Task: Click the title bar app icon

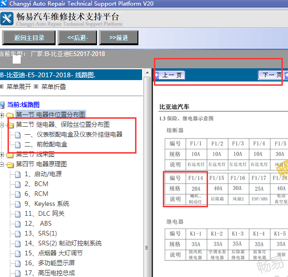Action: 4,3
